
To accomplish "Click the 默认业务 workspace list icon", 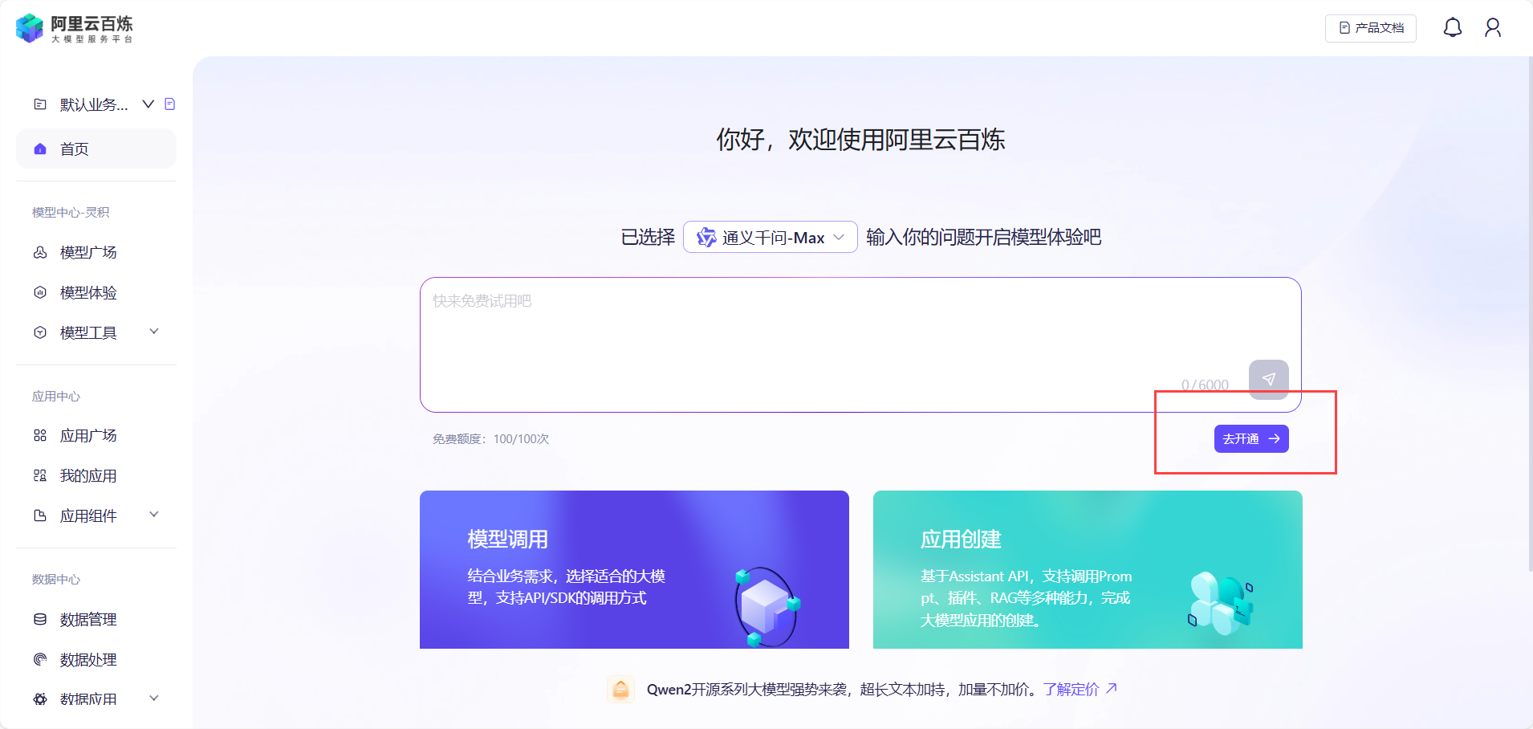I will 40,104.
